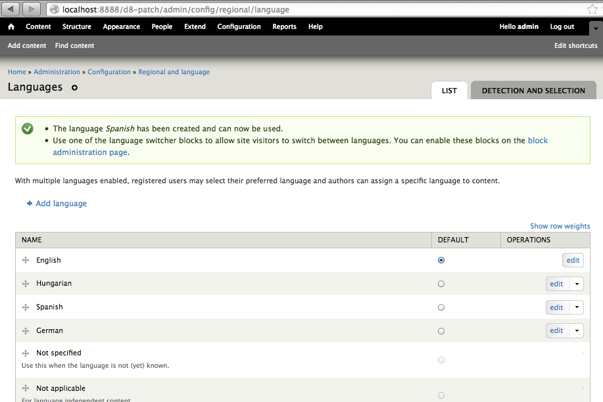
Task: Open the Structure menu
Action: (x=76, y=26)
